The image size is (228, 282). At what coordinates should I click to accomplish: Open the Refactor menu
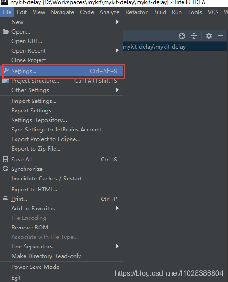coord(136,12)
